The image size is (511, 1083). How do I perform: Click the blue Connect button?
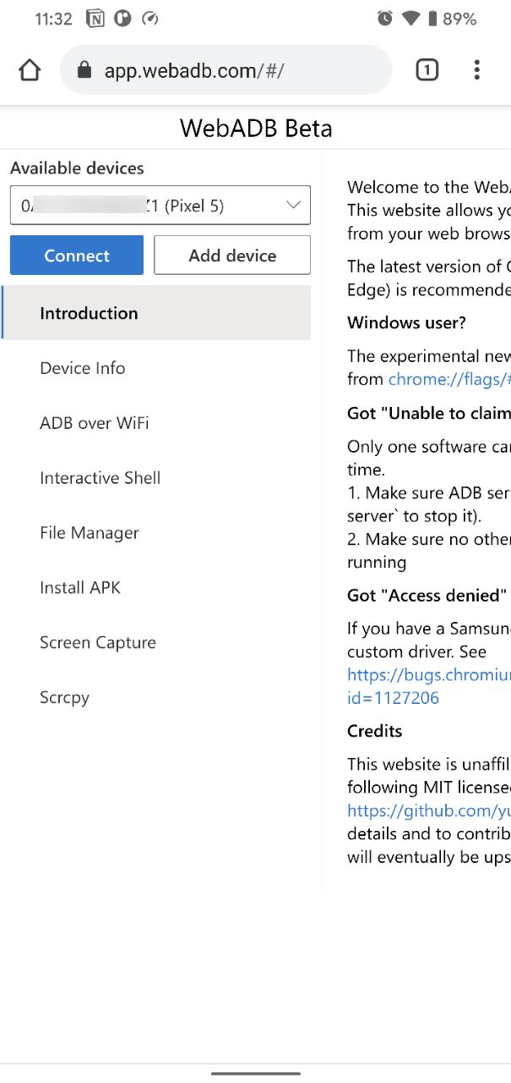pyautogui.click(x=77, y=256)
